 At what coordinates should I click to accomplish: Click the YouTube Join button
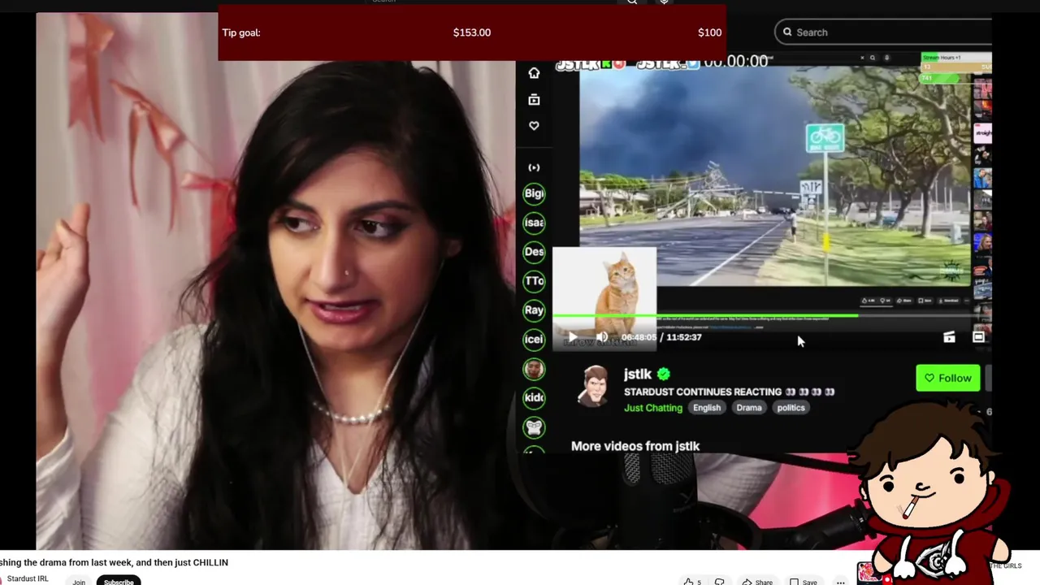point(79,581)
